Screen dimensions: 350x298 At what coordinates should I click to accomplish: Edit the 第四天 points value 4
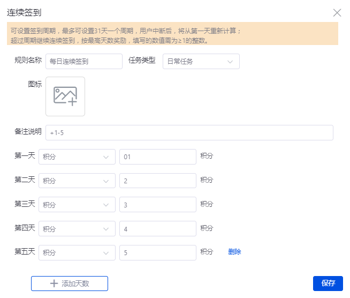[x=158, y=229]
